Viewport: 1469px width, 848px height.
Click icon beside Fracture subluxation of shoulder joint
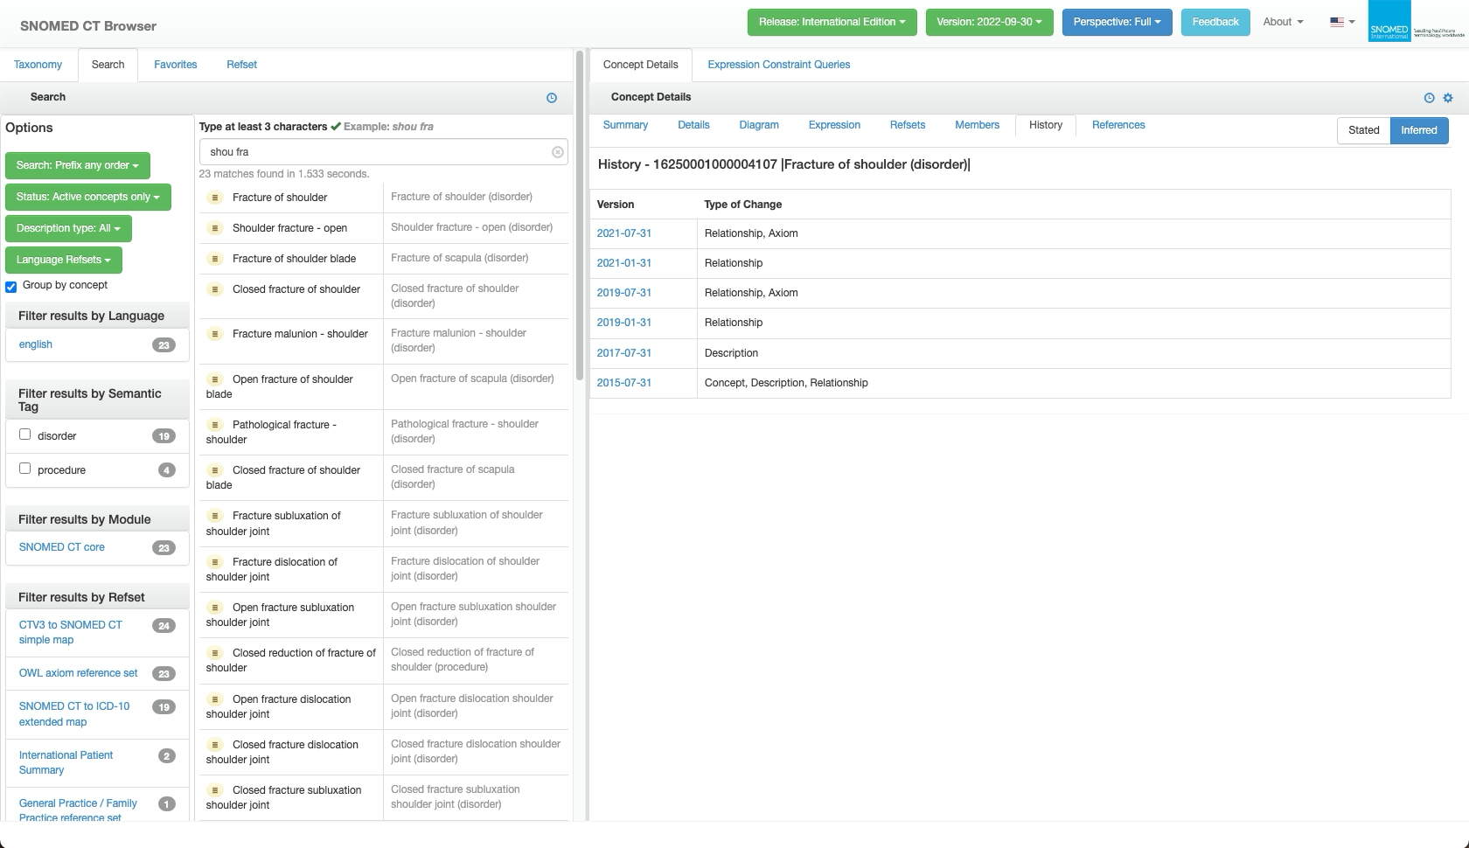215,516
